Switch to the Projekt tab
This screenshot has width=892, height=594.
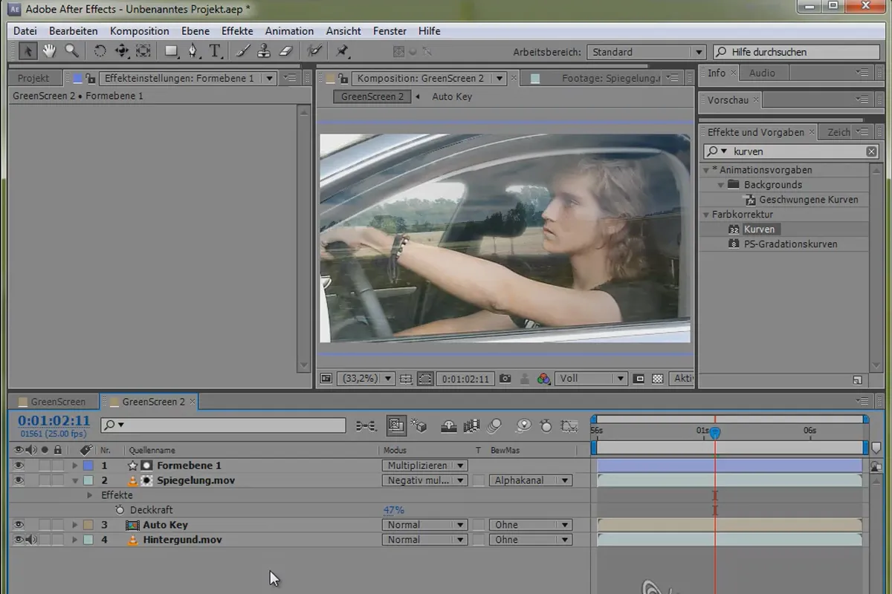coord(33,78)
